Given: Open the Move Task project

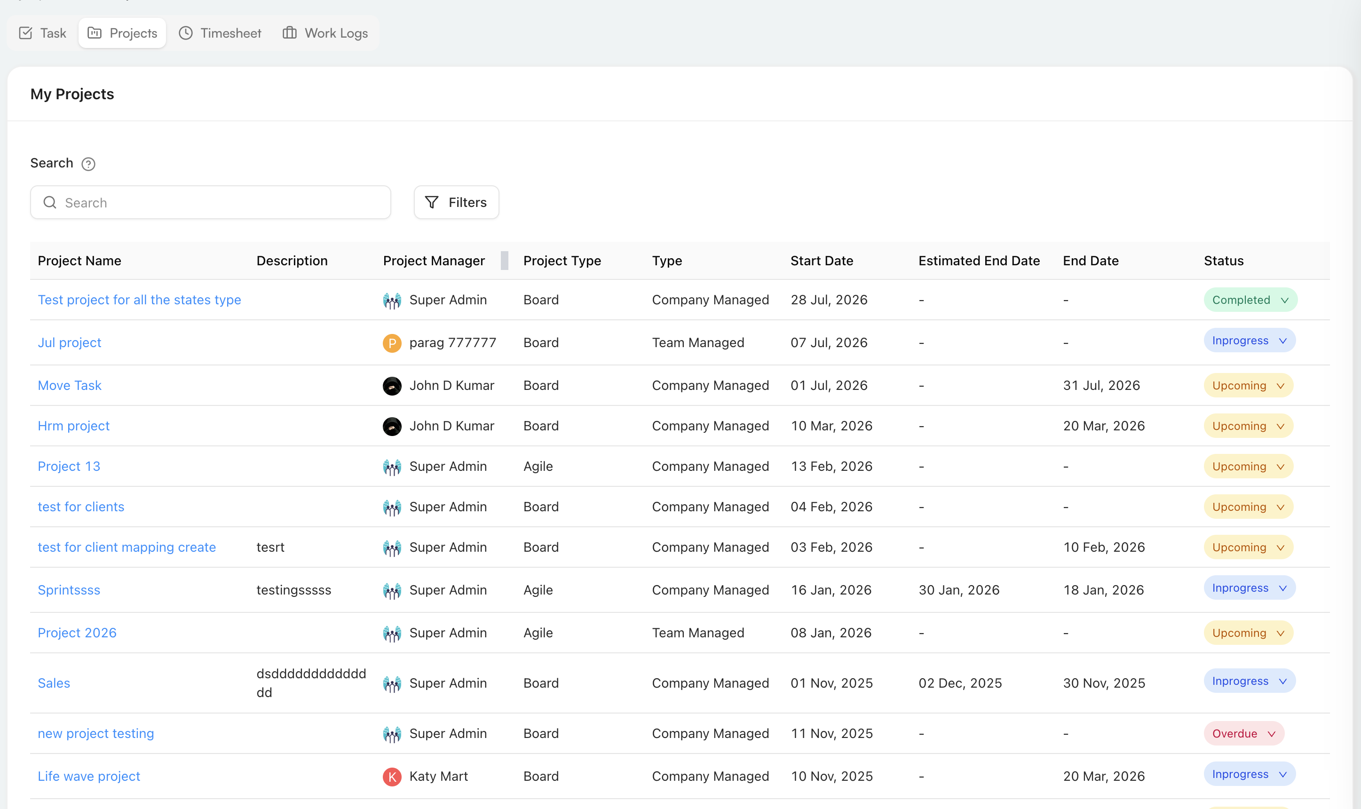Looking at the screenshot, I should (69, 386).
